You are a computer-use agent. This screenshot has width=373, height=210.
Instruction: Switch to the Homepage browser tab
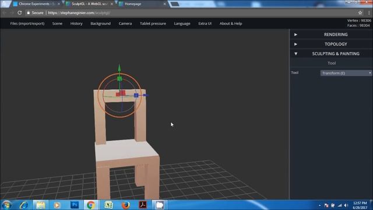[140, 4]
